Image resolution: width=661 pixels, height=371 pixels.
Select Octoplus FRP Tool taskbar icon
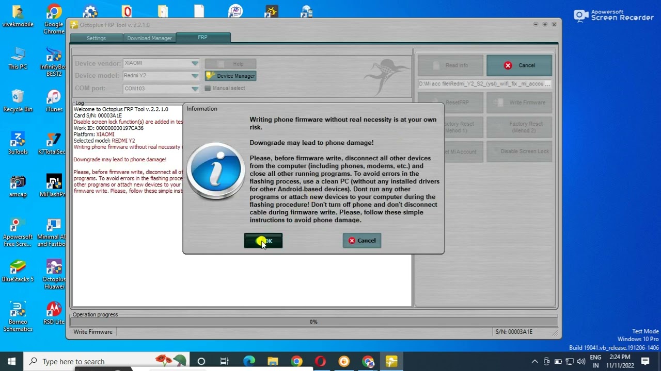(391, 361)
